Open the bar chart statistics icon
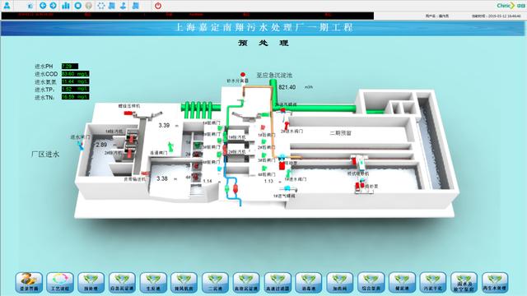This screenshot has height=296, width=527. pyautogui.click(x=66, y=6)
